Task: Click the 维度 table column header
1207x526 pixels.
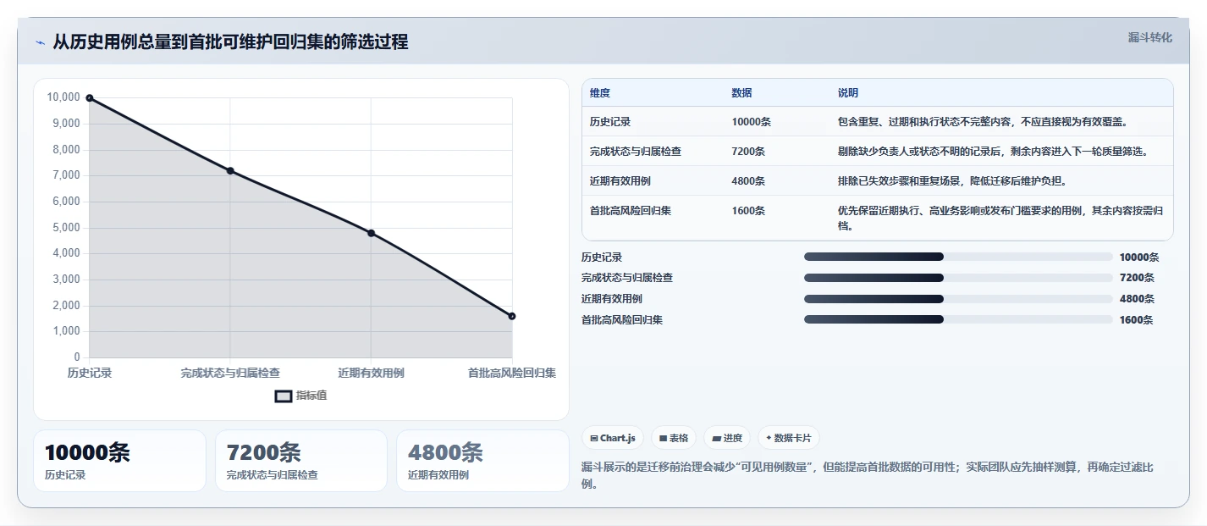Action: 600,92
